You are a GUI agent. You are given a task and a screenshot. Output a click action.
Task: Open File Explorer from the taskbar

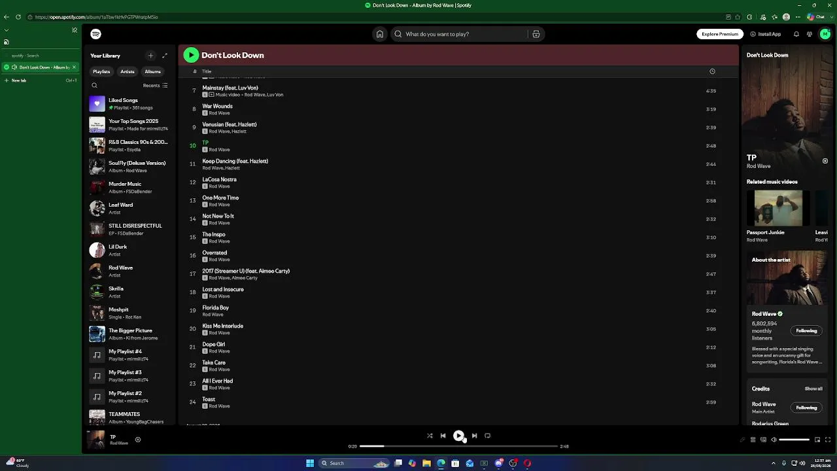coord(426,463)
